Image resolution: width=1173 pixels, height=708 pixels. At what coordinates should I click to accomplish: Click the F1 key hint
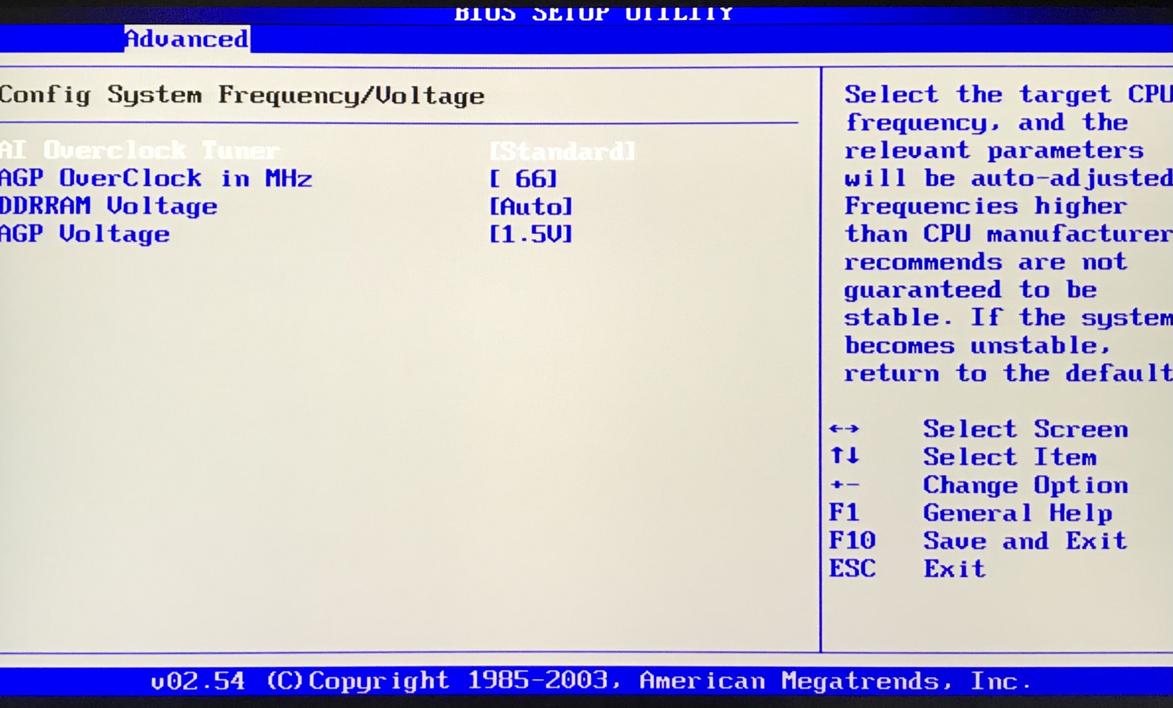(x=843, y=513)
